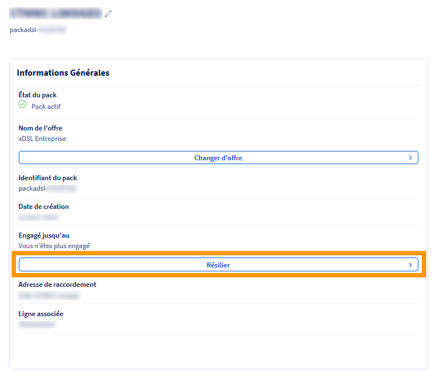
Task: Click the chevron arrow on the Résilier row
Action: click(x=410, y=265)
